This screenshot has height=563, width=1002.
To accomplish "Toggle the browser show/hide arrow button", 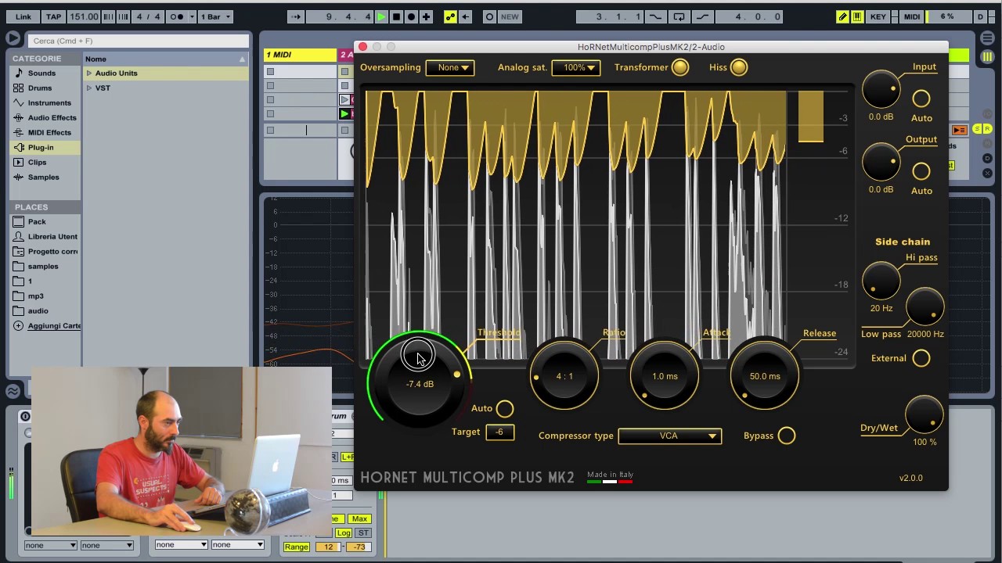I will (13, 38).
